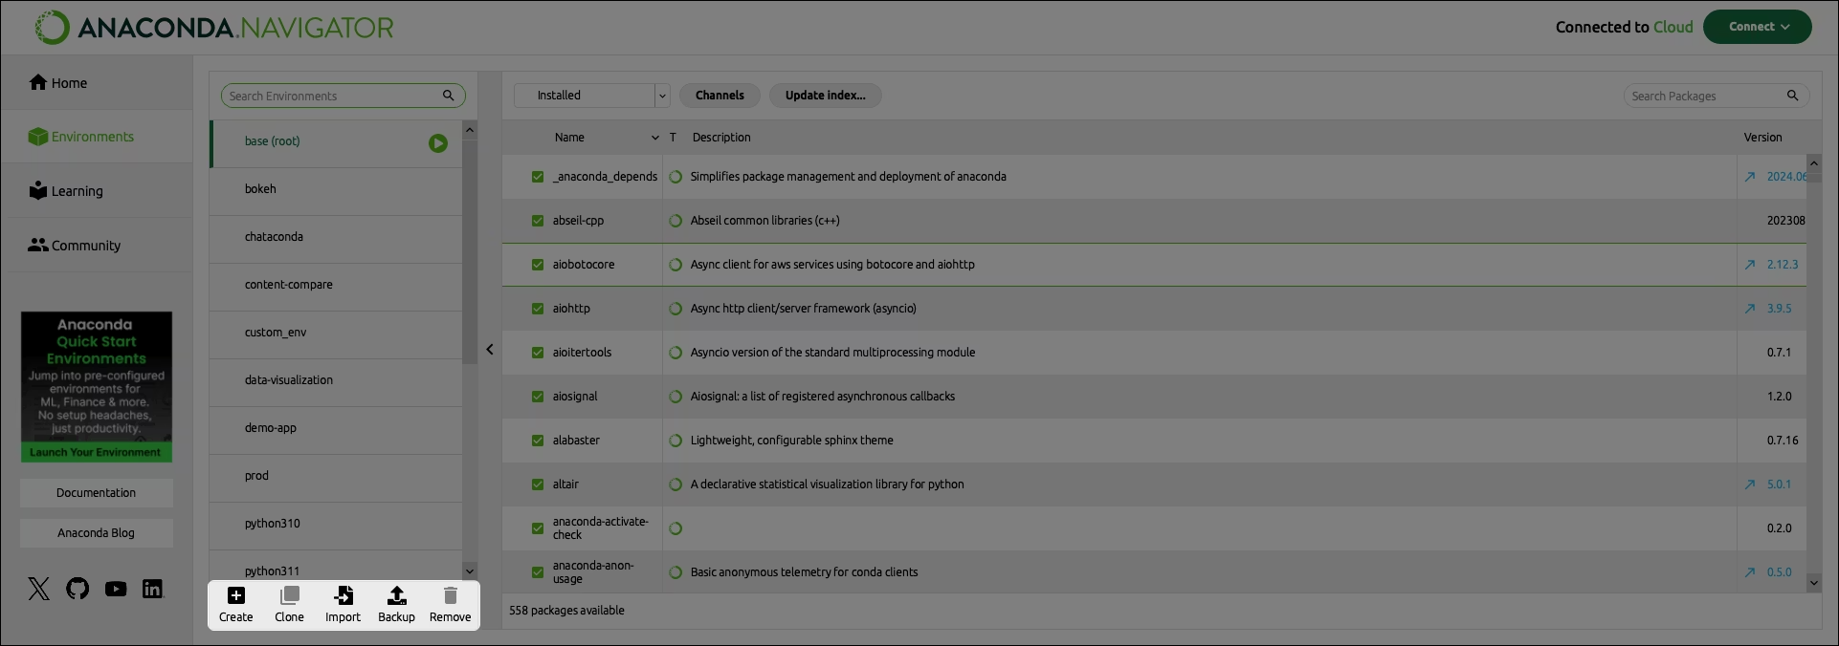Open the GitHub social icon

(78, 589)
